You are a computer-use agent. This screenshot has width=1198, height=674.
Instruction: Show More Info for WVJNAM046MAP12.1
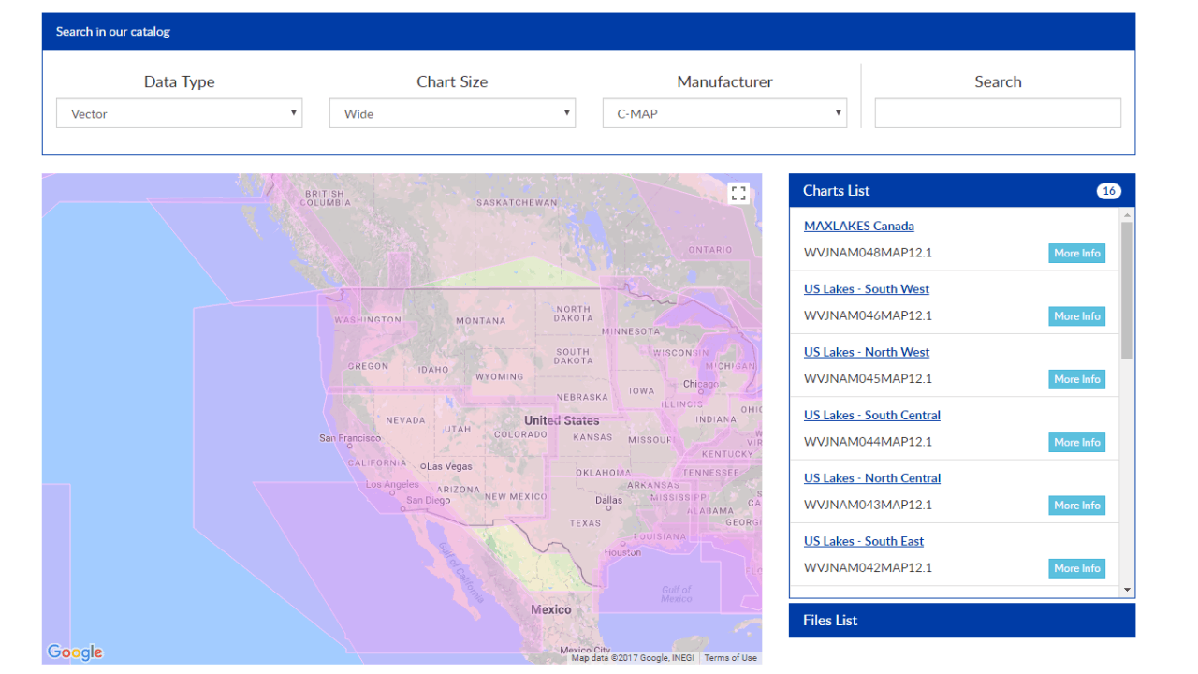pyautogui.click(x=1076, y=316)
